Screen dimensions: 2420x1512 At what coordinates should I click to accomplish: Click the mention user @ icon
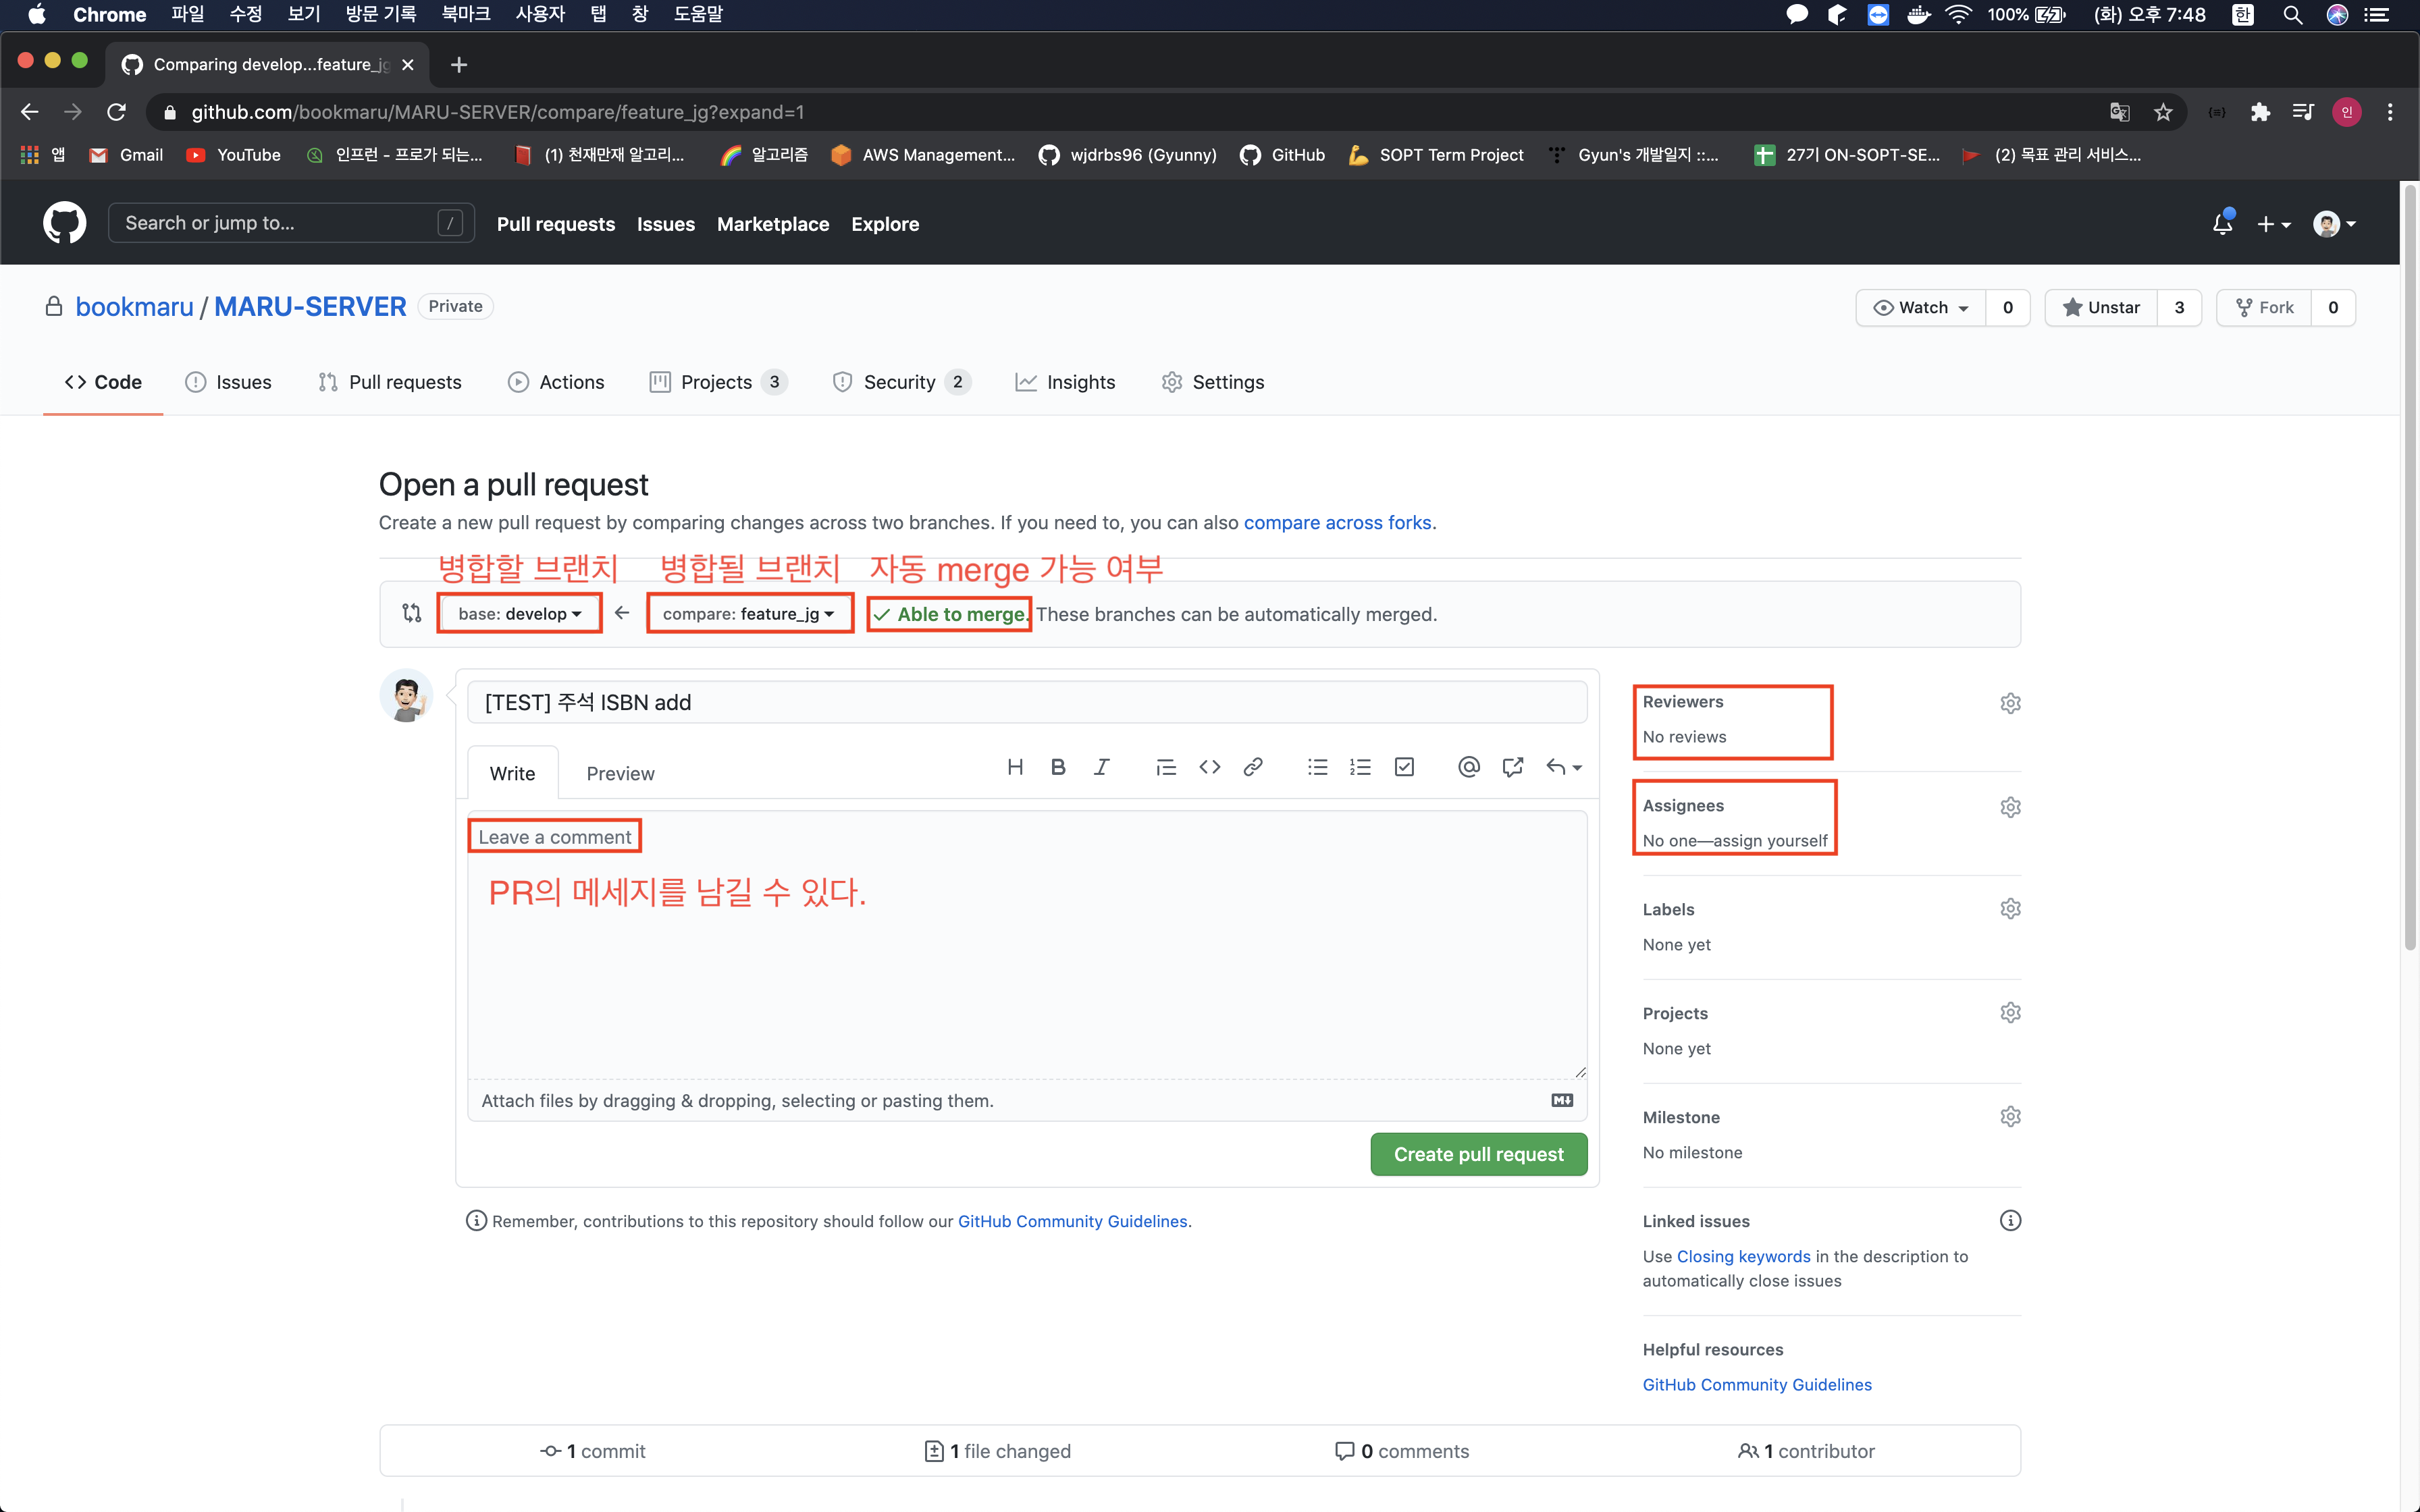[x=1468, y=767]
